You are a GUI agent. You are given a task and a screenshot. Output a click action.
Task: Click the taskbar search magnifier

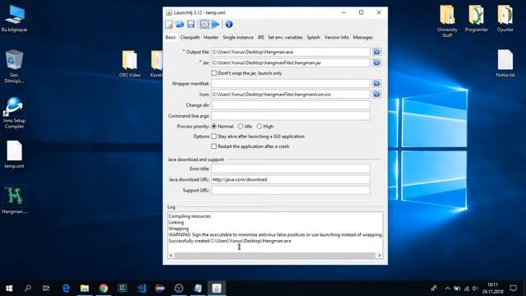(28, 288)
